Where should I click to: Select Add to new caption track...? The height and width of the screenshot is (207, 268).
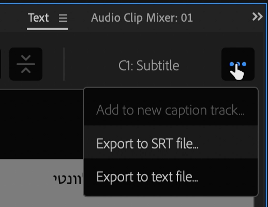[x=171, y=110]
